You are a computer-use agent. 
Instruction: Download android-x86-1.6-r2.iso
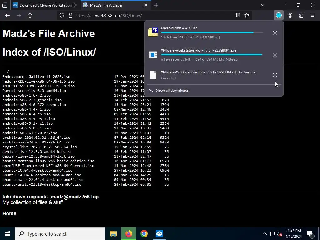point(27,95)
